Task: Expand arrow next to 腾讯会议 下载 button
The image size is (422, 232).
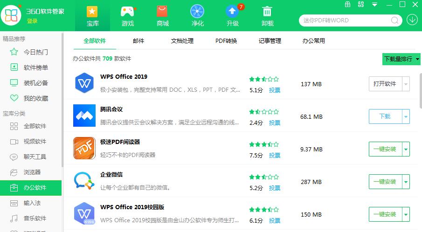Action: tap(406, 116)
